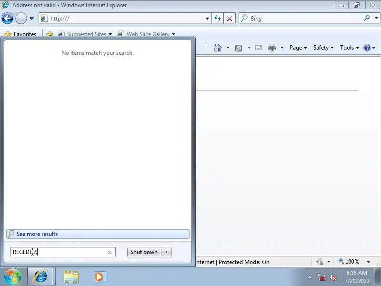The height and width of the screenshot is (286, 381).
Task: Open Windows Explorer from the taskbar
Action: 71,277
